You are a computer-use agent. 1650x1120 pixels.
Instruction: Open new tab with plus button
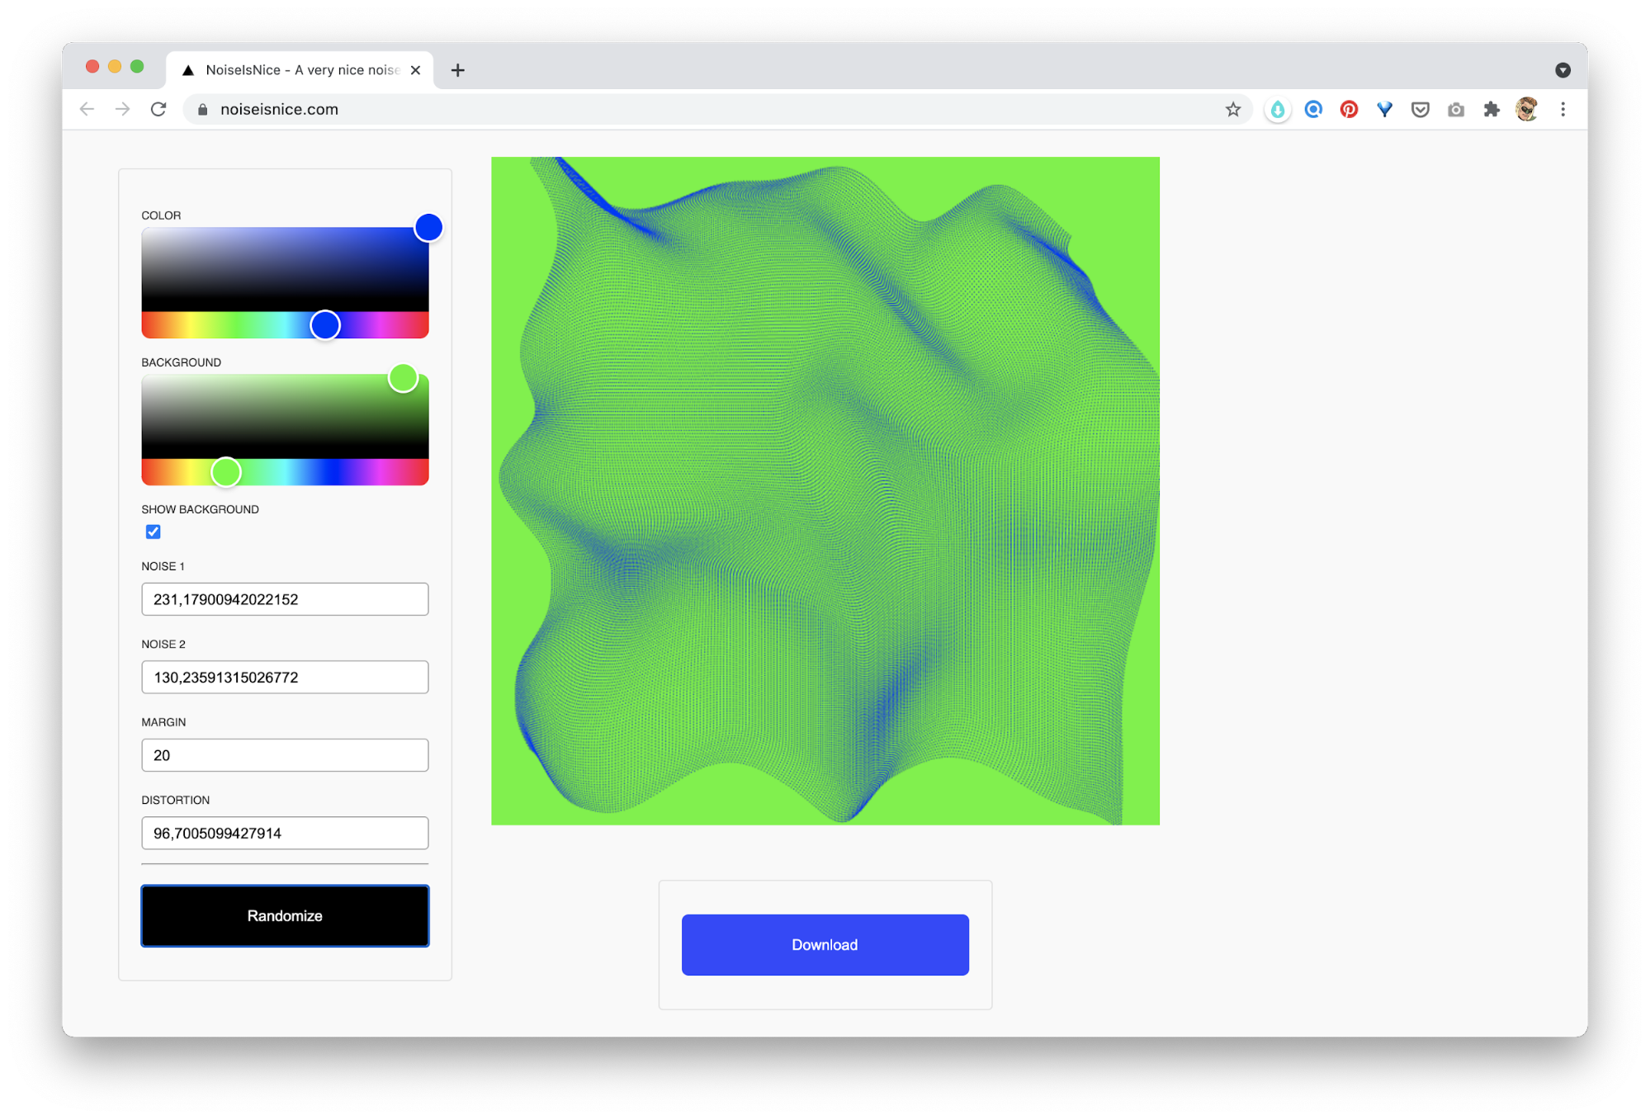point(457,70)
